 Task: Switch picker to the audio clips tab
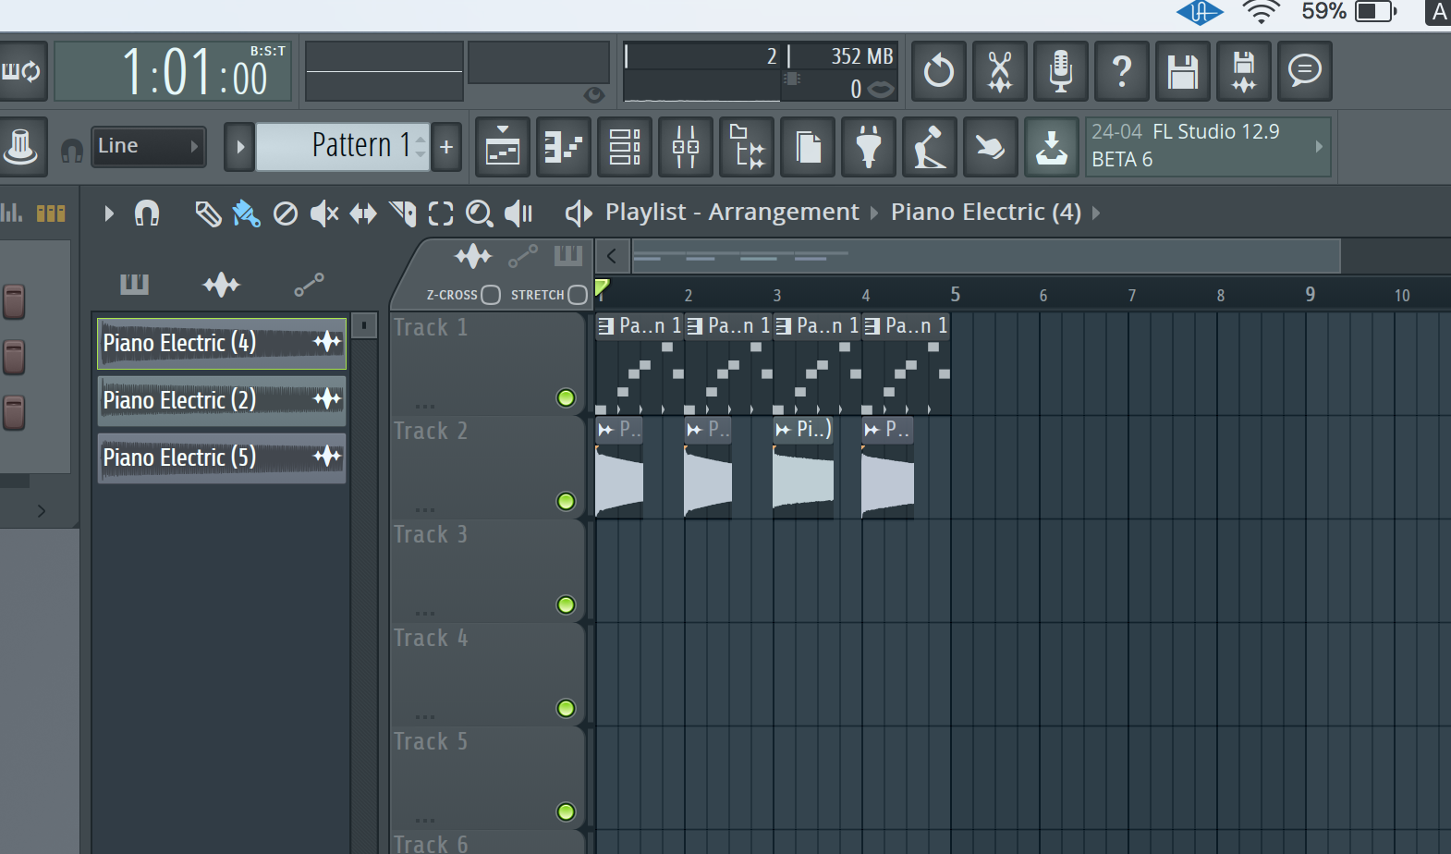click(x=221, y=285)
